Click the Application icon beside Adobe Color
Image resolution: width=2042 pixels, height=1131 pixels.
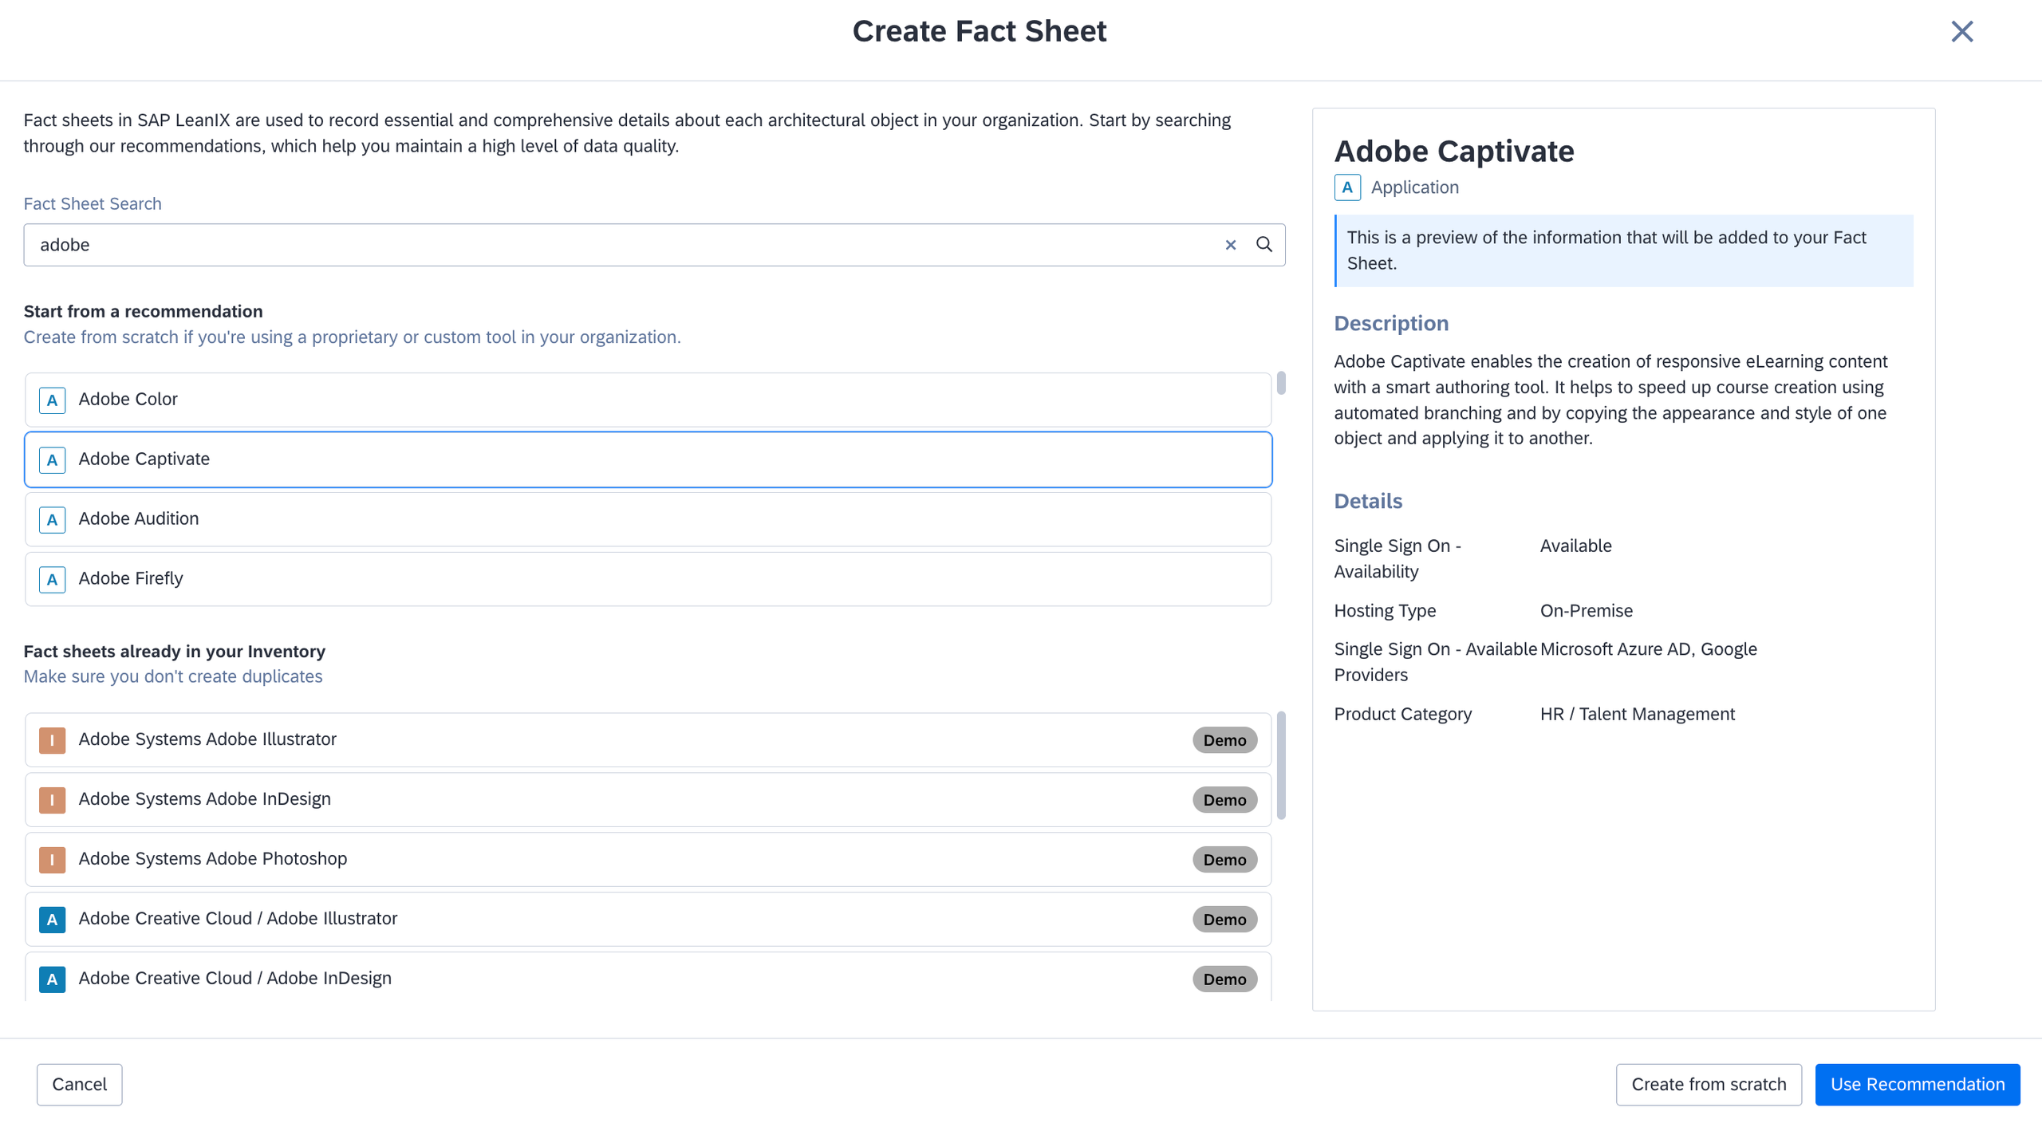(x=52, y=400)
